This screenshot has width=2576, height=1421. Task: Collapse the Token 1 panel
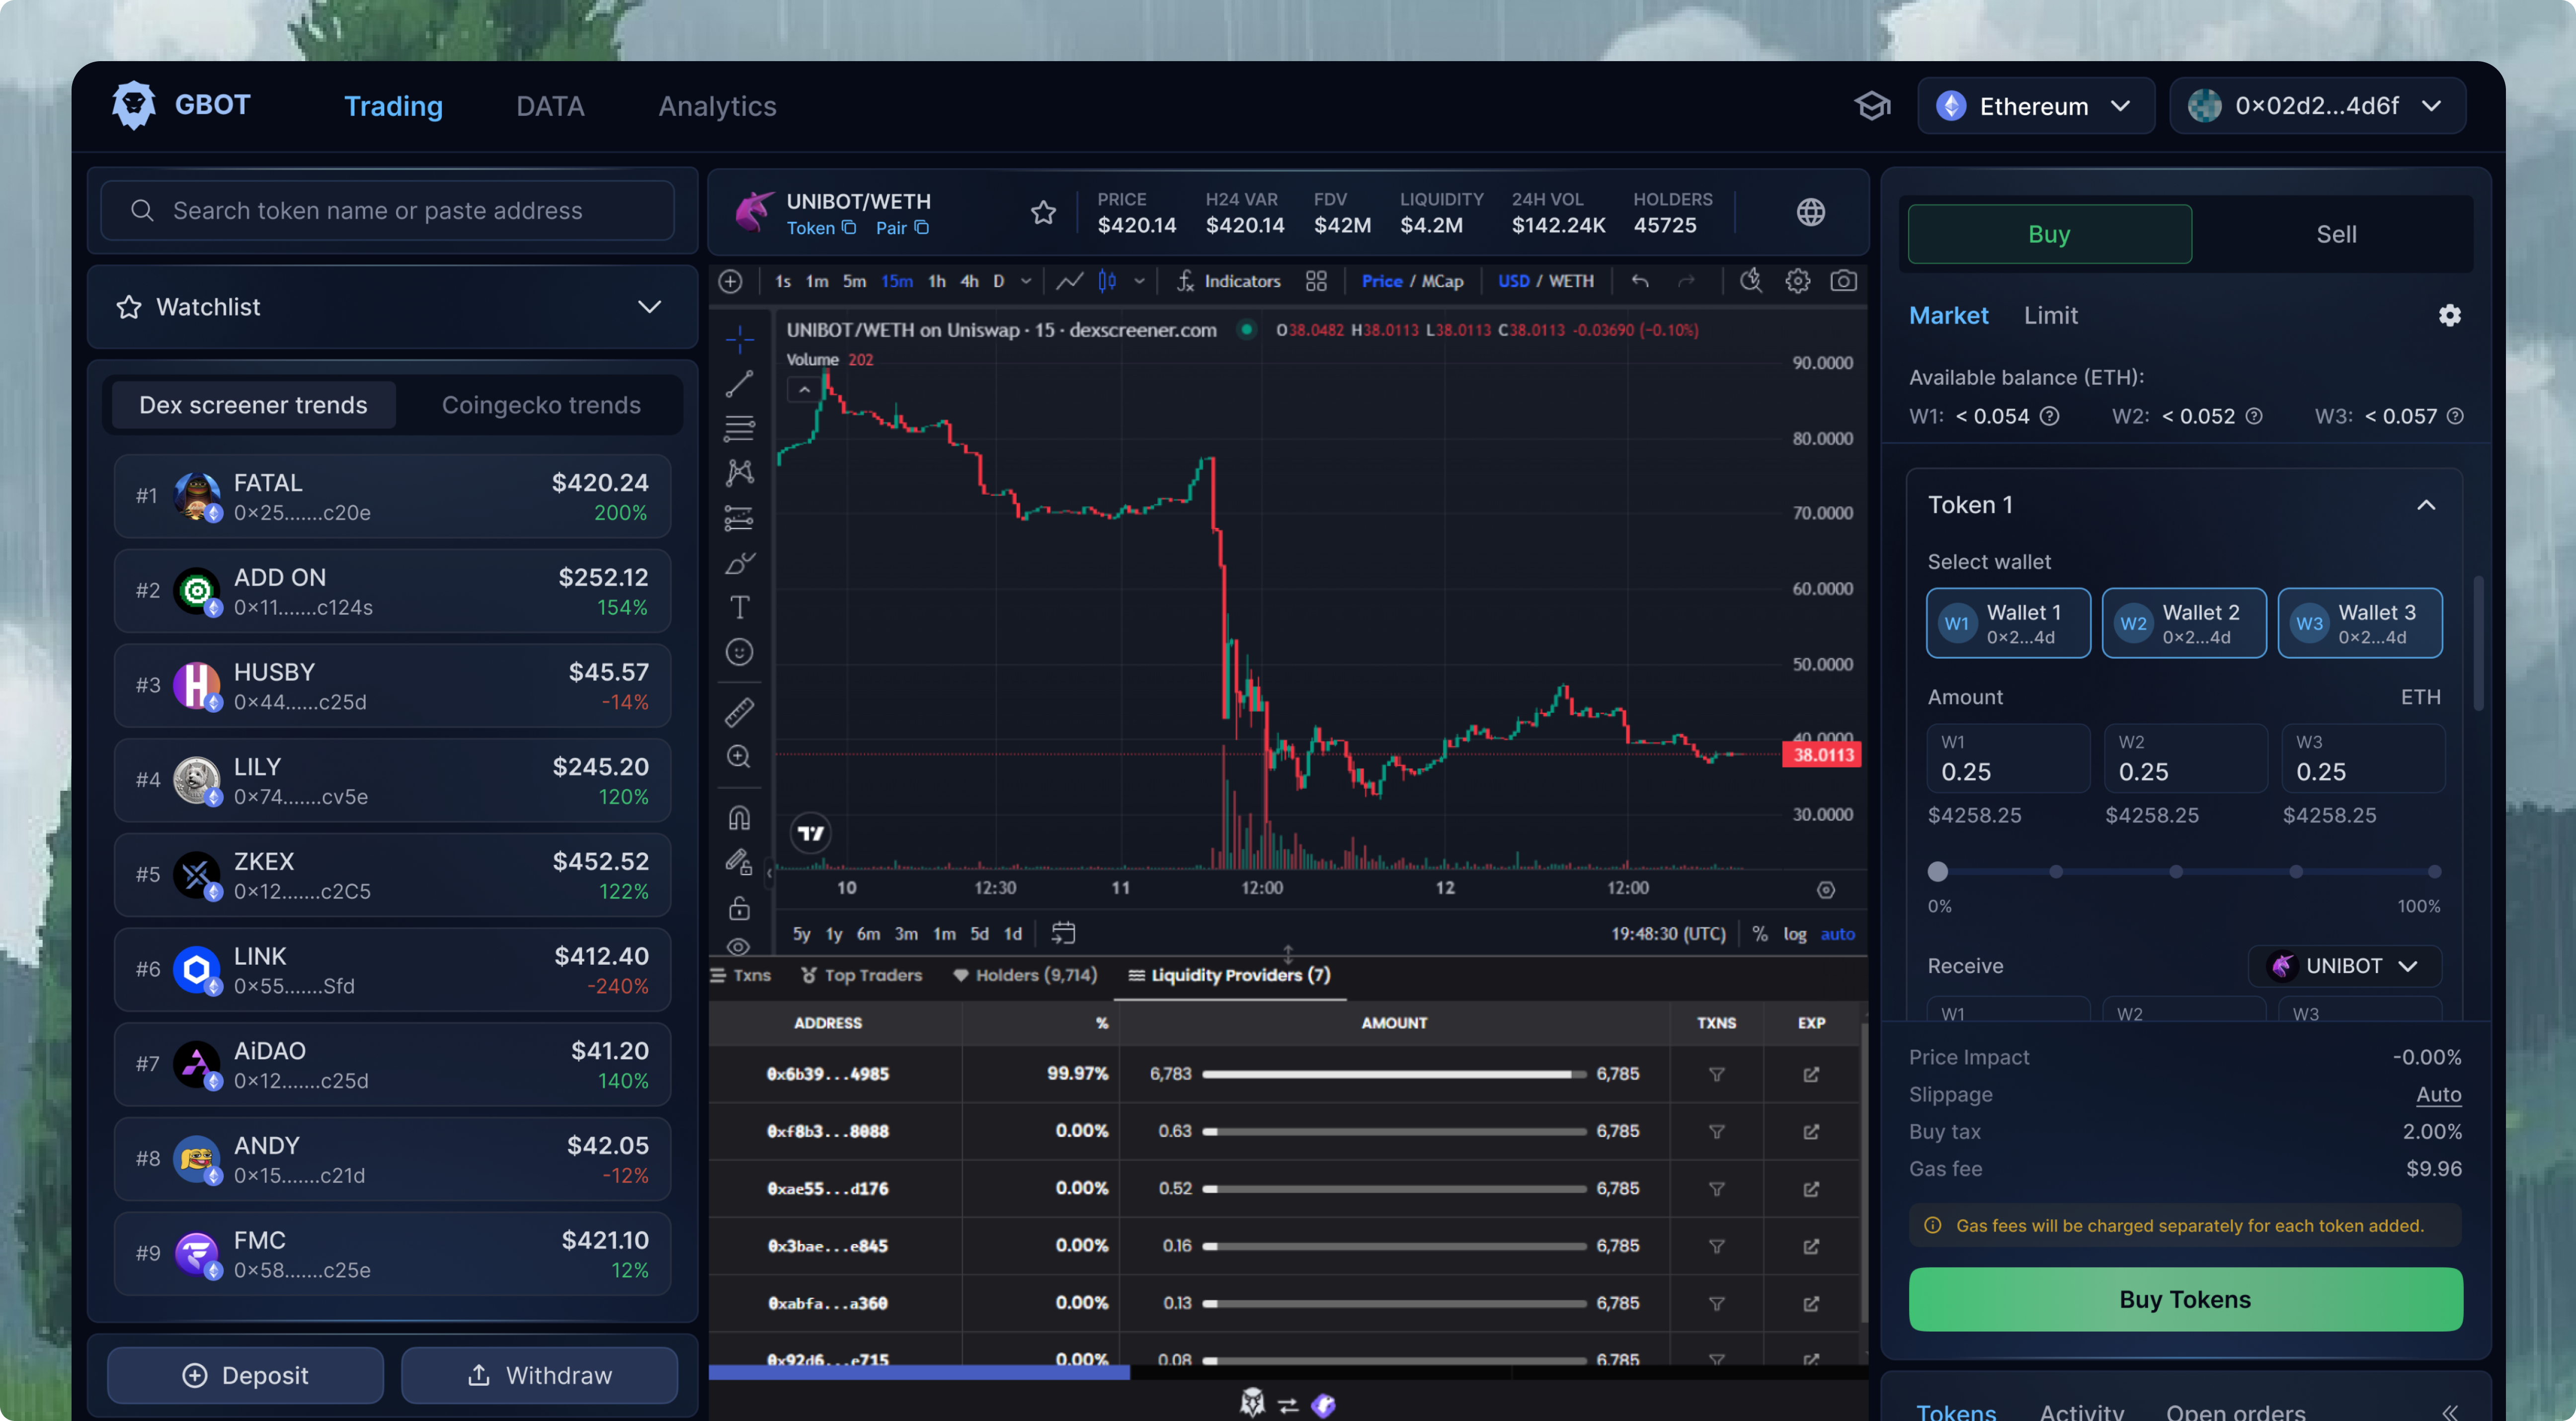[x=2426, y=505]
